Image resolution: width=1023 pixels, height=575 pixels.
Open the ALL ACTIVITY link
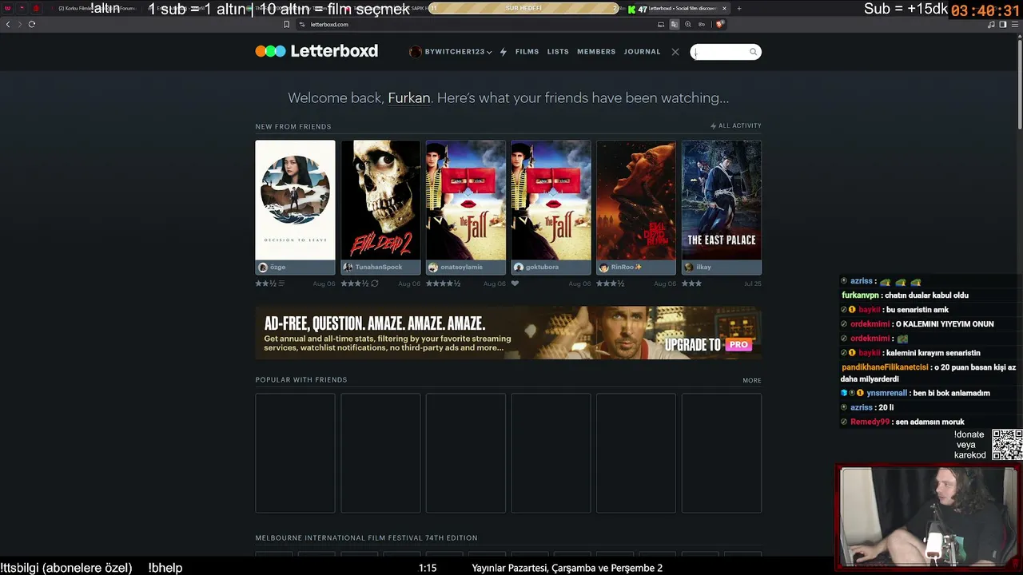coord(736,126)
